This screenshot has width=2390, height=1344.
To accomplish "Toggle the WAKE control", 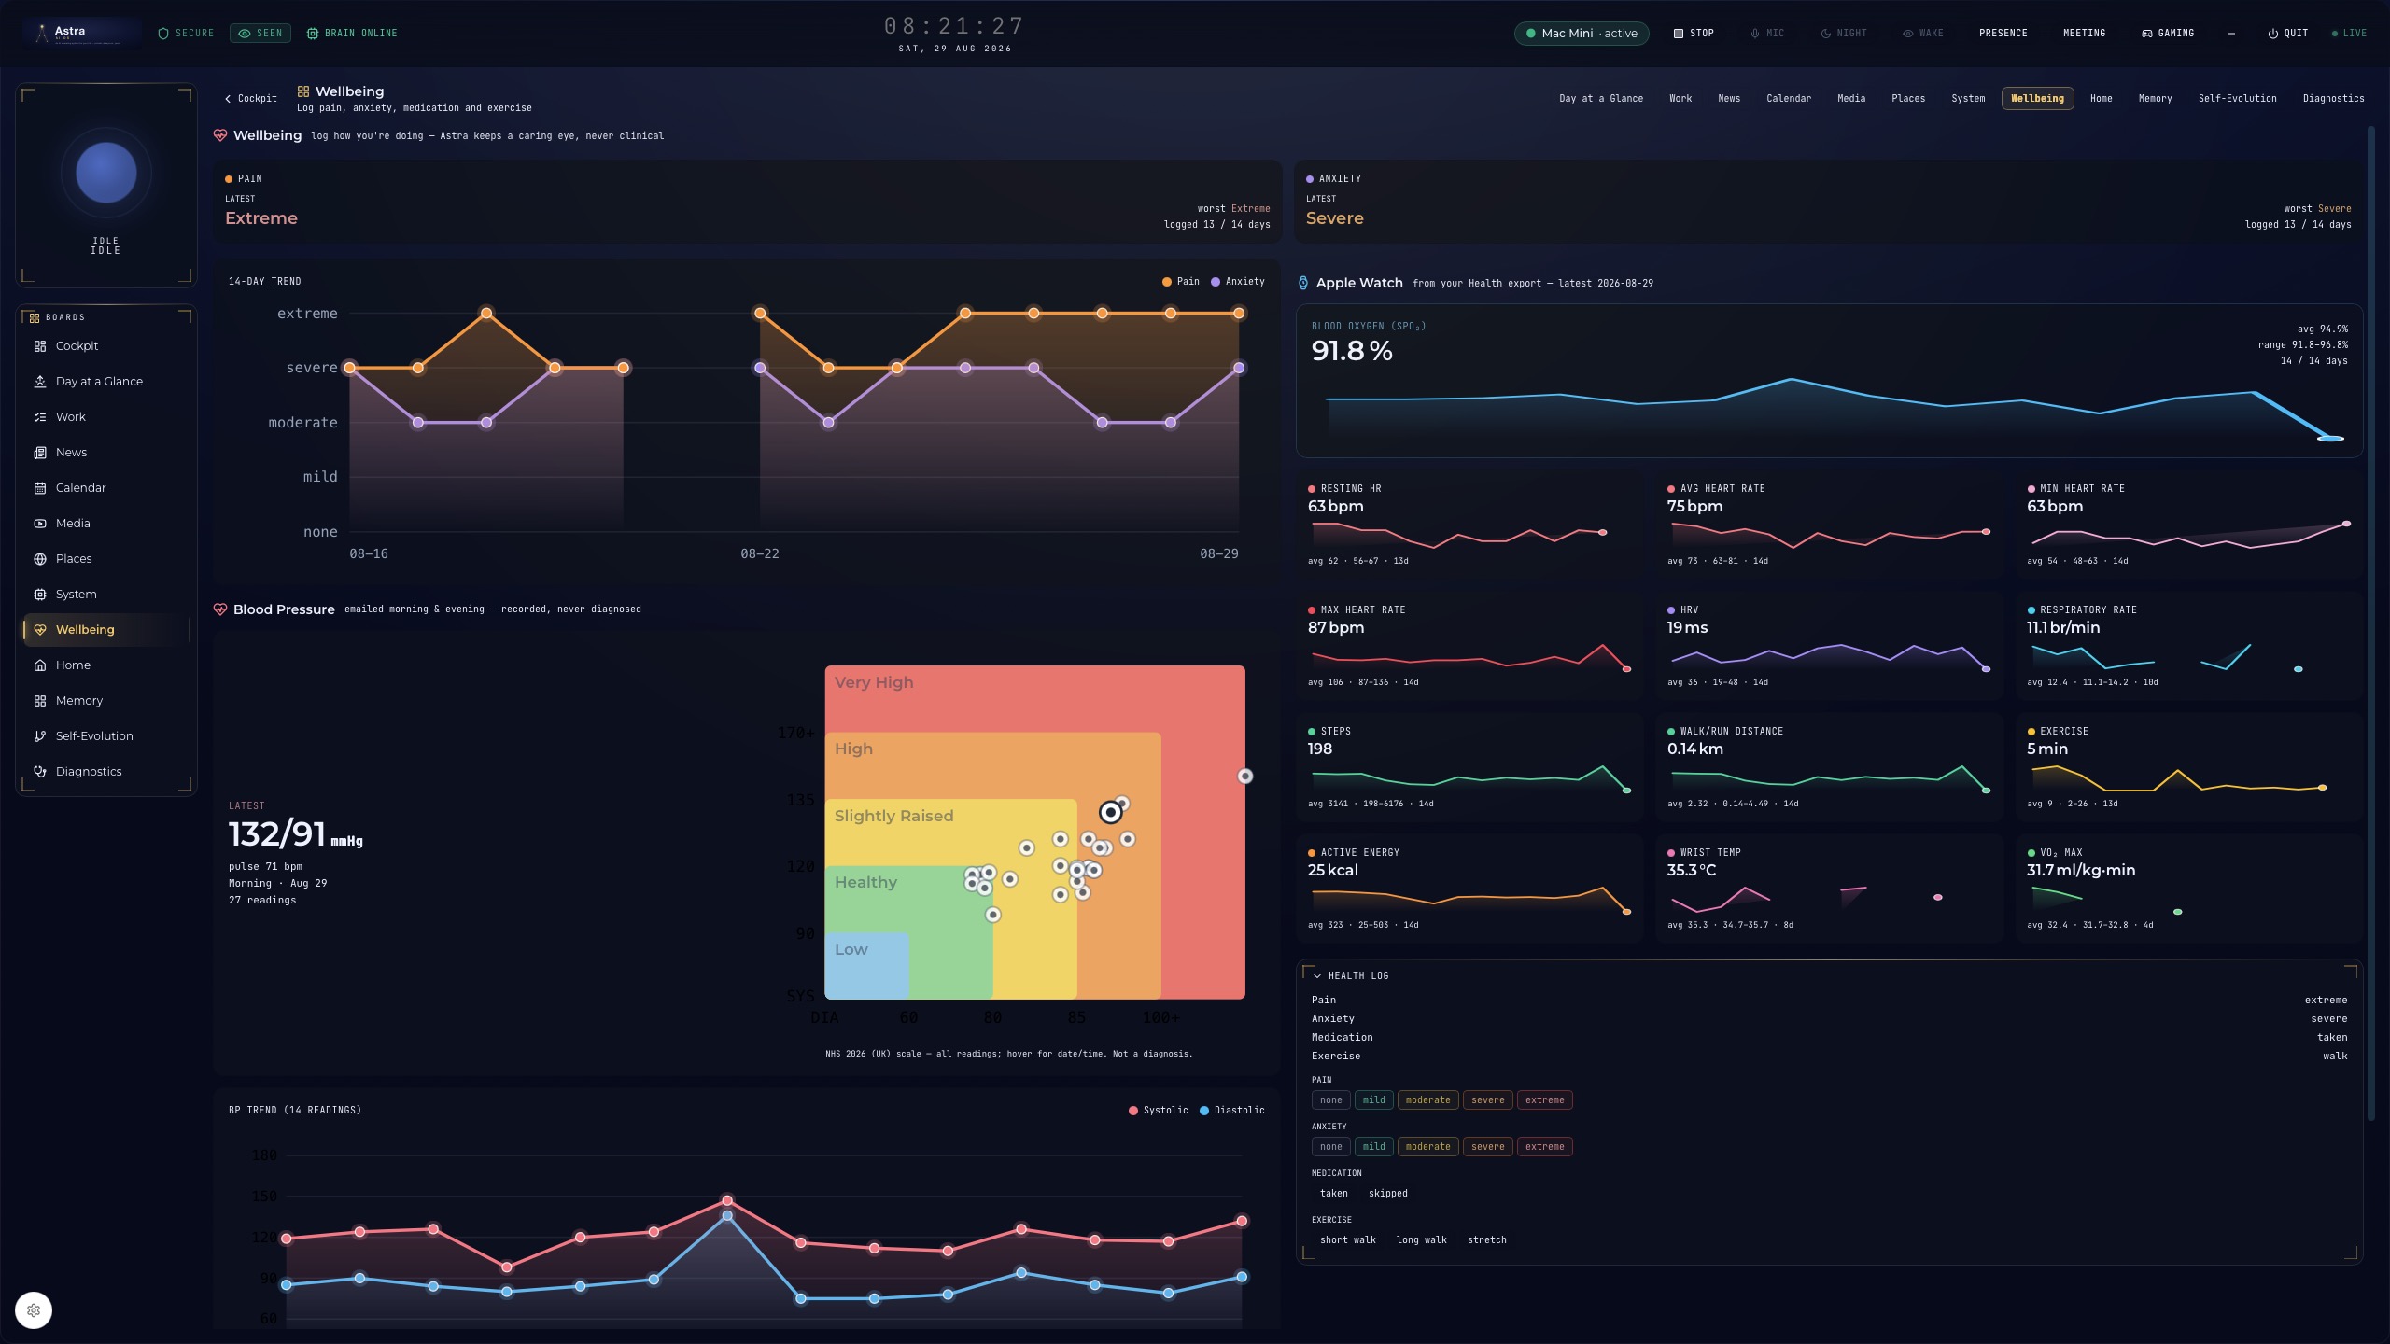I will pyautogui.click(x=1923, y=34).
